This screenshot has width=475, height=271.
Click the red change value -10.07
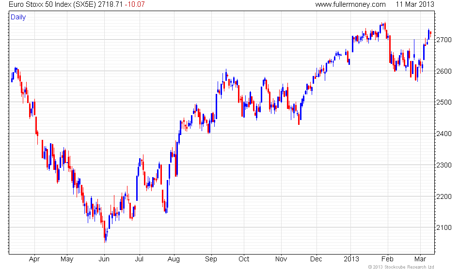pos(135,4)
